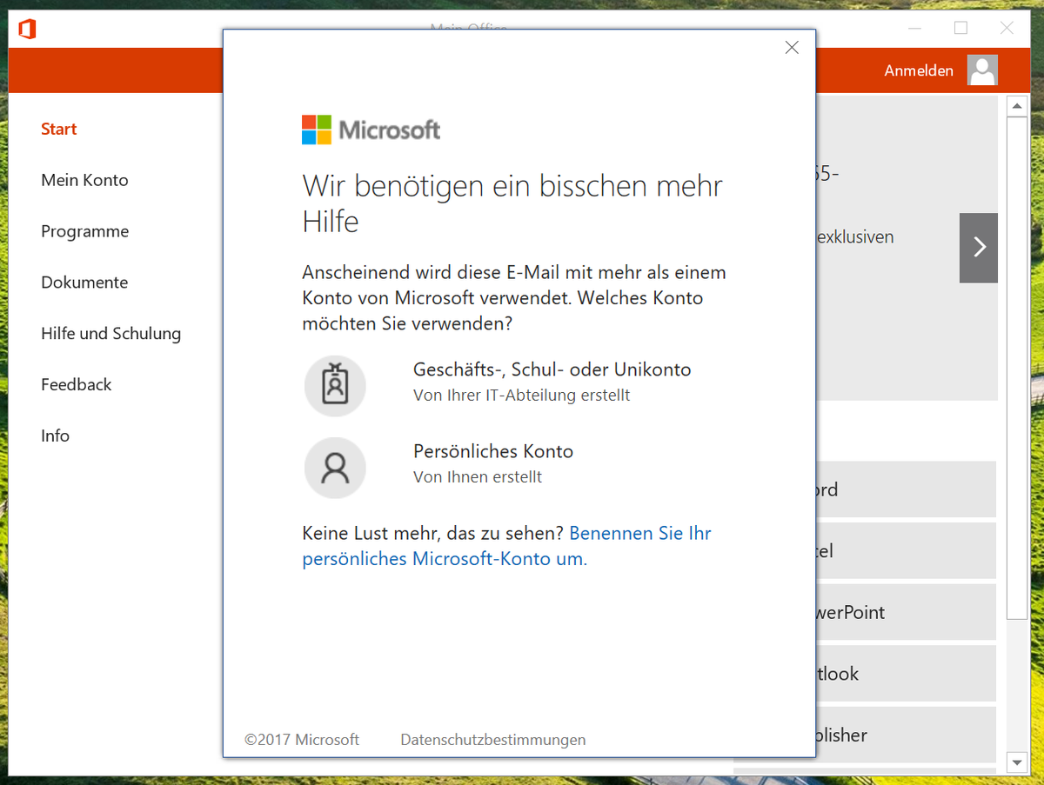Image resolution: width=1044 pixels, height=785 pixels.
Task: Click the personal account person icon
Action: 335,468
